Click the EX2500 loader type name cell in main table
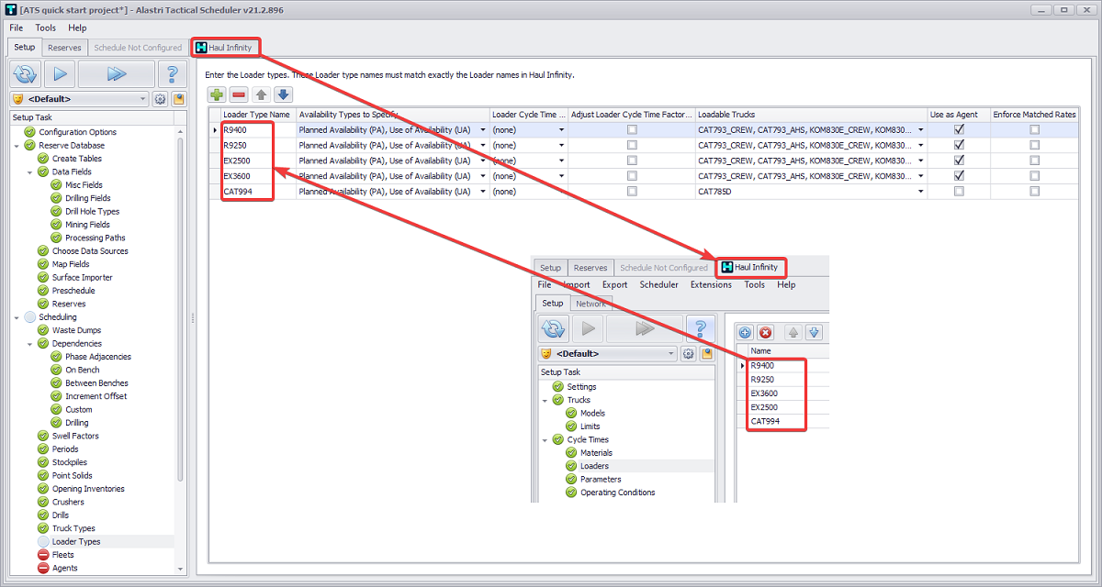Screen dimensions: 1102x587 [259, 161]
